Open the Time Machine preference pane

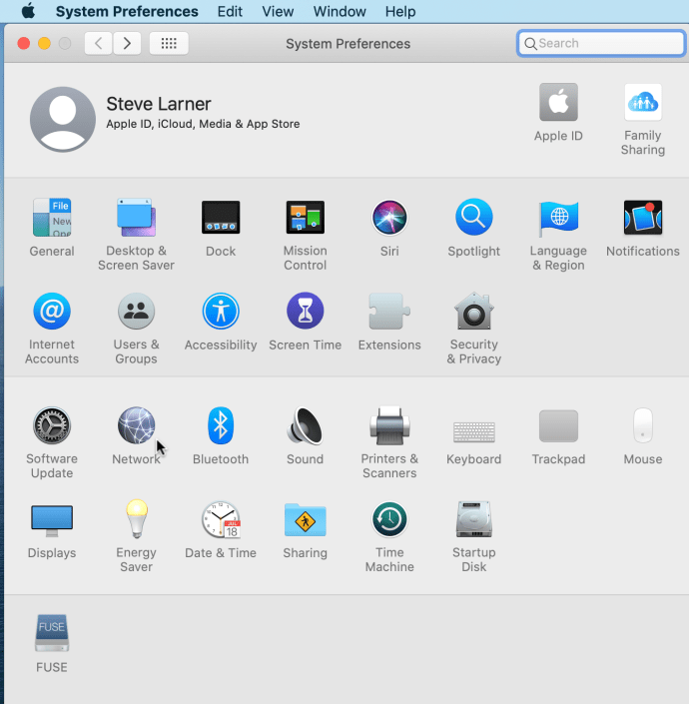click(x=389, y=520)
